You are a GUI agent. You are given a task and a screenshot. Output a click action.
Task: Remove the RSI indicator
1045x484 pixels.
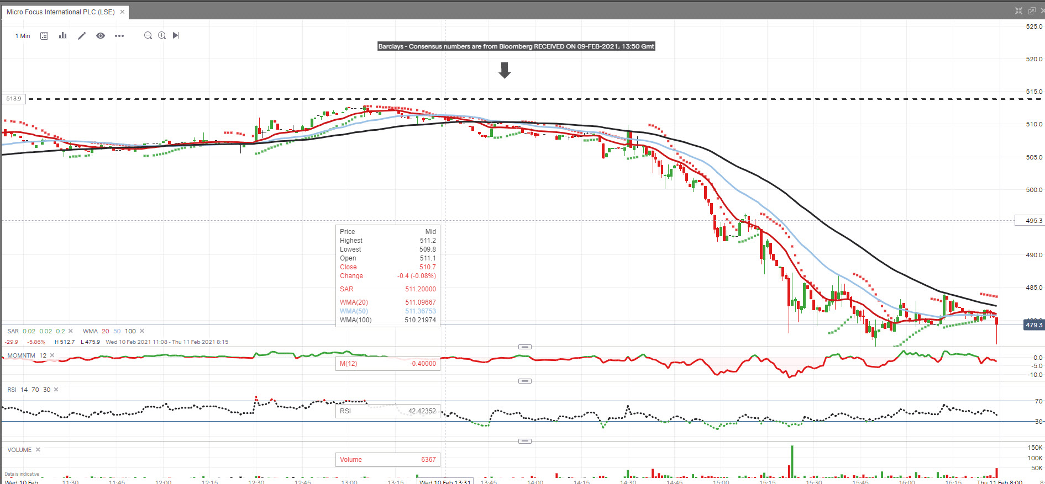click(x=56, y=390)
